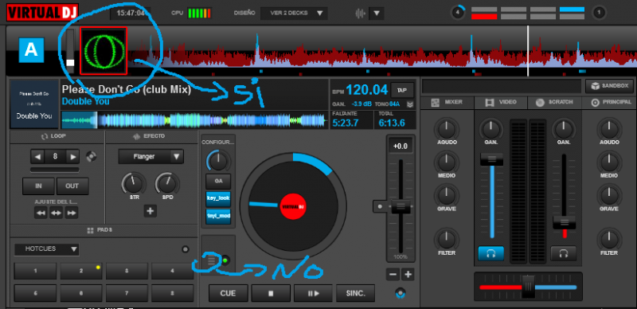637x309 pixels.
Task: Click the loop move-left arrows icon
Action: click(x=41, y=213)
